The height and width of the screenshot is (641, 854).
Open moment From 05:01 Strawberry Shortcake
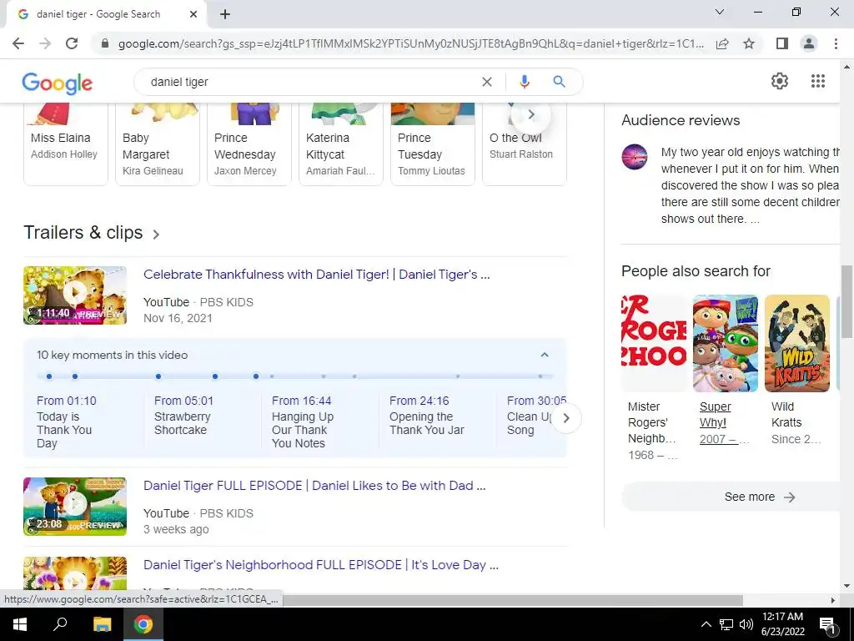tap(183, 416)
